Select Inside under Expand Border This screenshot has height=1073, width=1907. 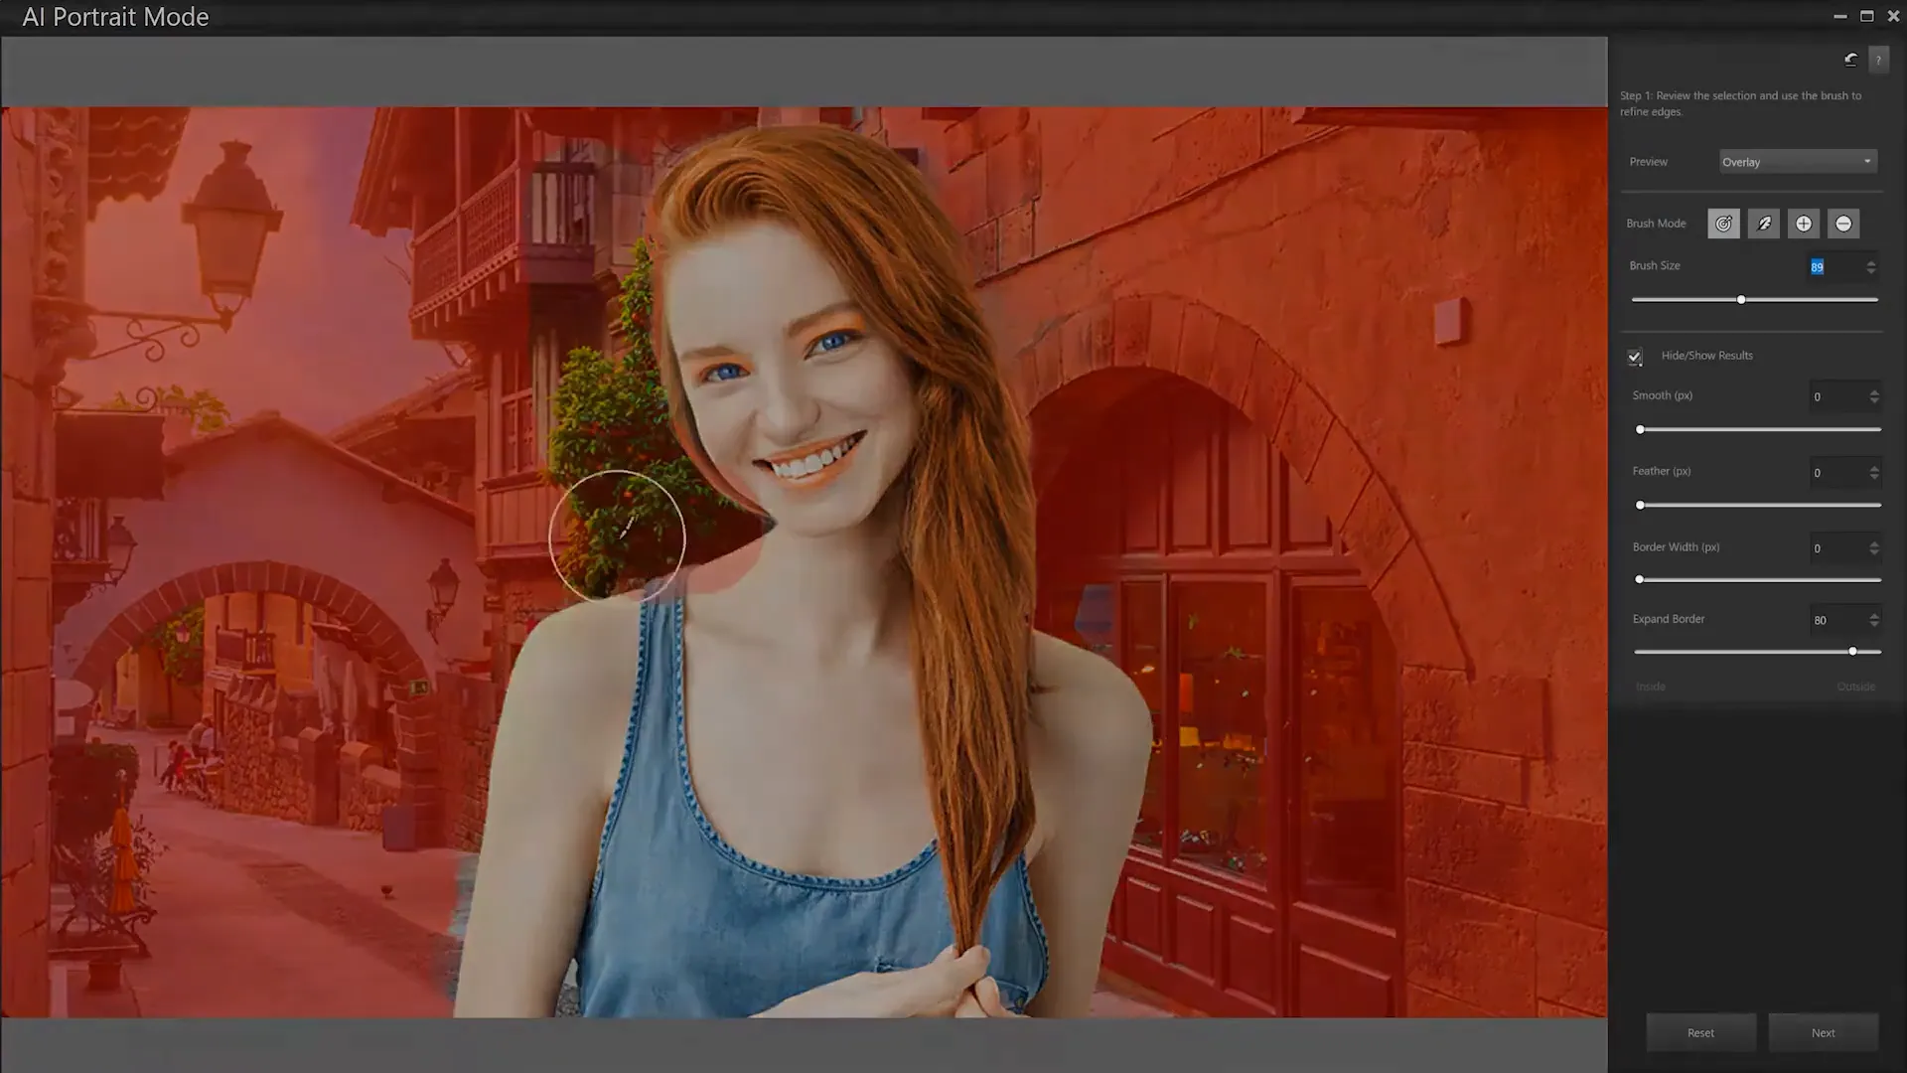pyautogui.click(x=1651, y=686)
